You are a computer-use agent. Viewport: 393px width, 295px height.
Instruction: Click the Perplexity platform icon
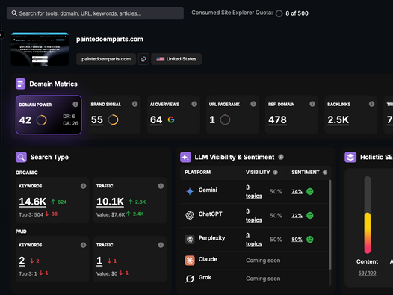pos(190,239)
